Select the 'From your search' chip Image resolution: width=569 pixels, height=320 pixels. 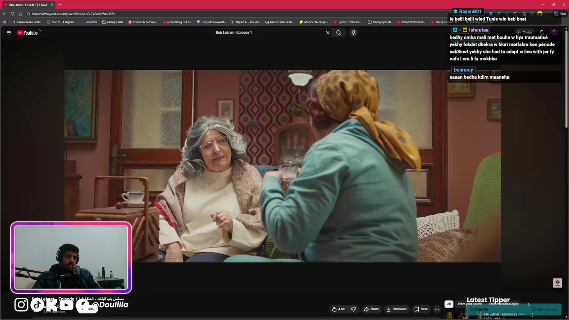pyautogui.click(x=470, y=304)
